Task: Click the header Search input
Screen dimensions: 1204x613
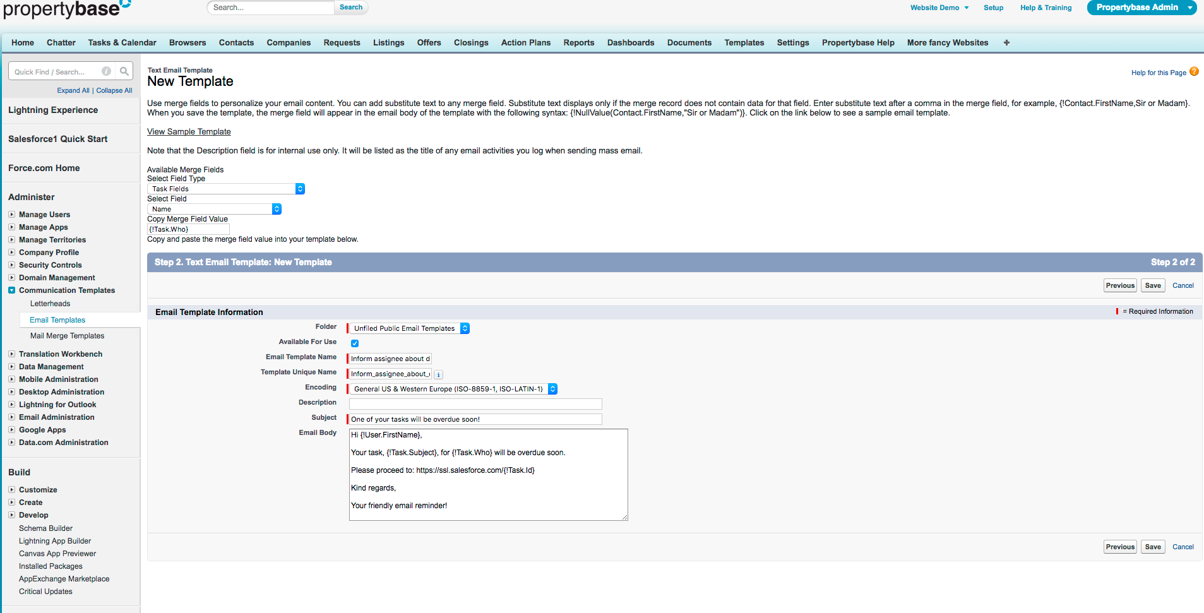Action: (x=270, y=8)
